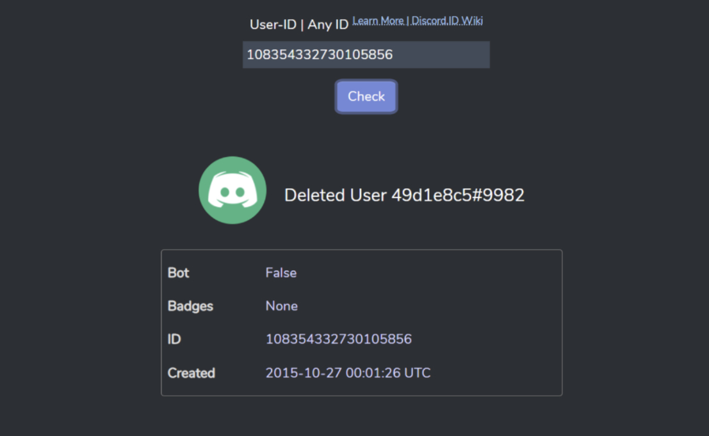Image resolution: width=709 pixels, height=436 pixels.
Task: Click the Badges row label
Action: [x=190, y=306]
